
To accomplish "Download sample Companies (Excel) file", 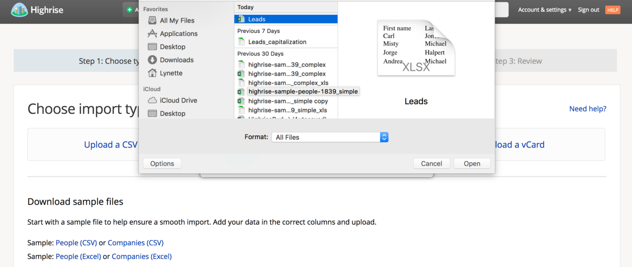I will (142, 256).
